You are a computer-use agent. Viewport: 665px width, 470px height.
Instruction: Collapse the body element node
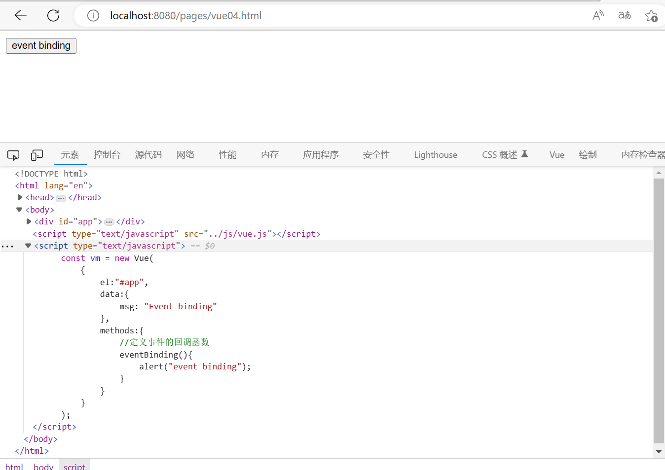pos(19,209)
